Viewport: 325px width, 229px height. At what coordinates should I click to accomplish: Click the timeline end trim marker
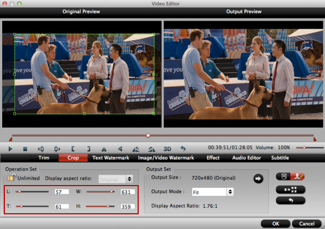[x=315, y=139]
